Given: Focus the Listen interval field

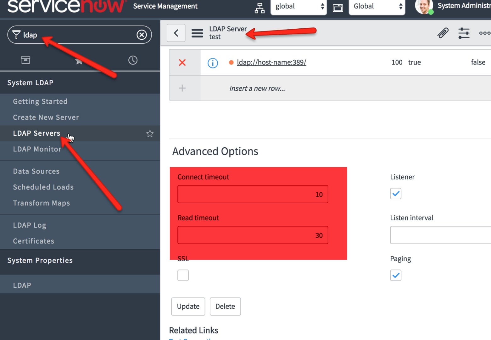Looking at the screenshot, I should [x=440, y=235].
